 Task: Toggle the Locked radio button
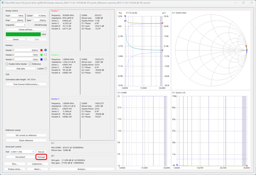click(x=46, y=68)
